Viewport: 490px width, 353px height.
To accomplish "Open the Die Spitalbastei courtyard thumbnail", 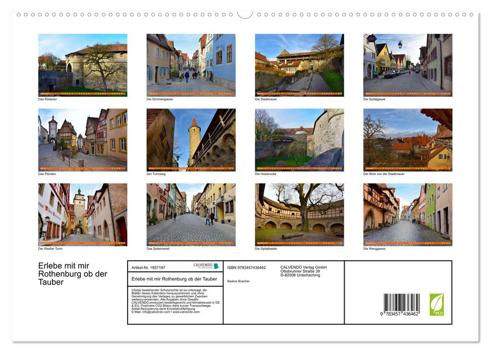I will (299, 214).
